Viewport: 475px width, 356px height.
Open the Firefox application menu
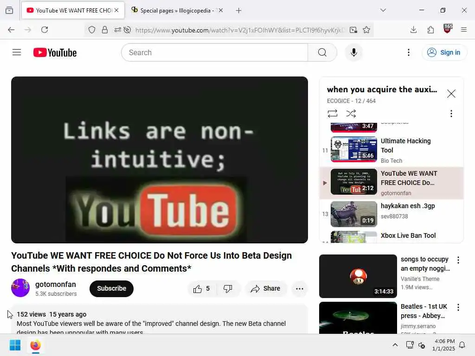464,30
